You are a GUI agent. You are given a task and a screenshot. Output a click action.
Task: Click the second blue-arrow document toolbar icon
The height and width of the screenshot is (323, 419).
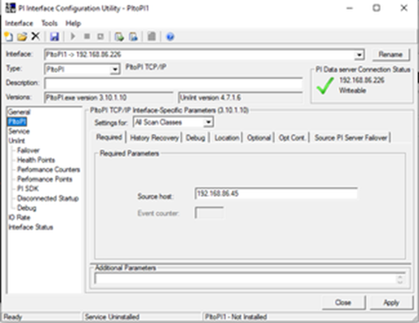click(x=133, y=36)
